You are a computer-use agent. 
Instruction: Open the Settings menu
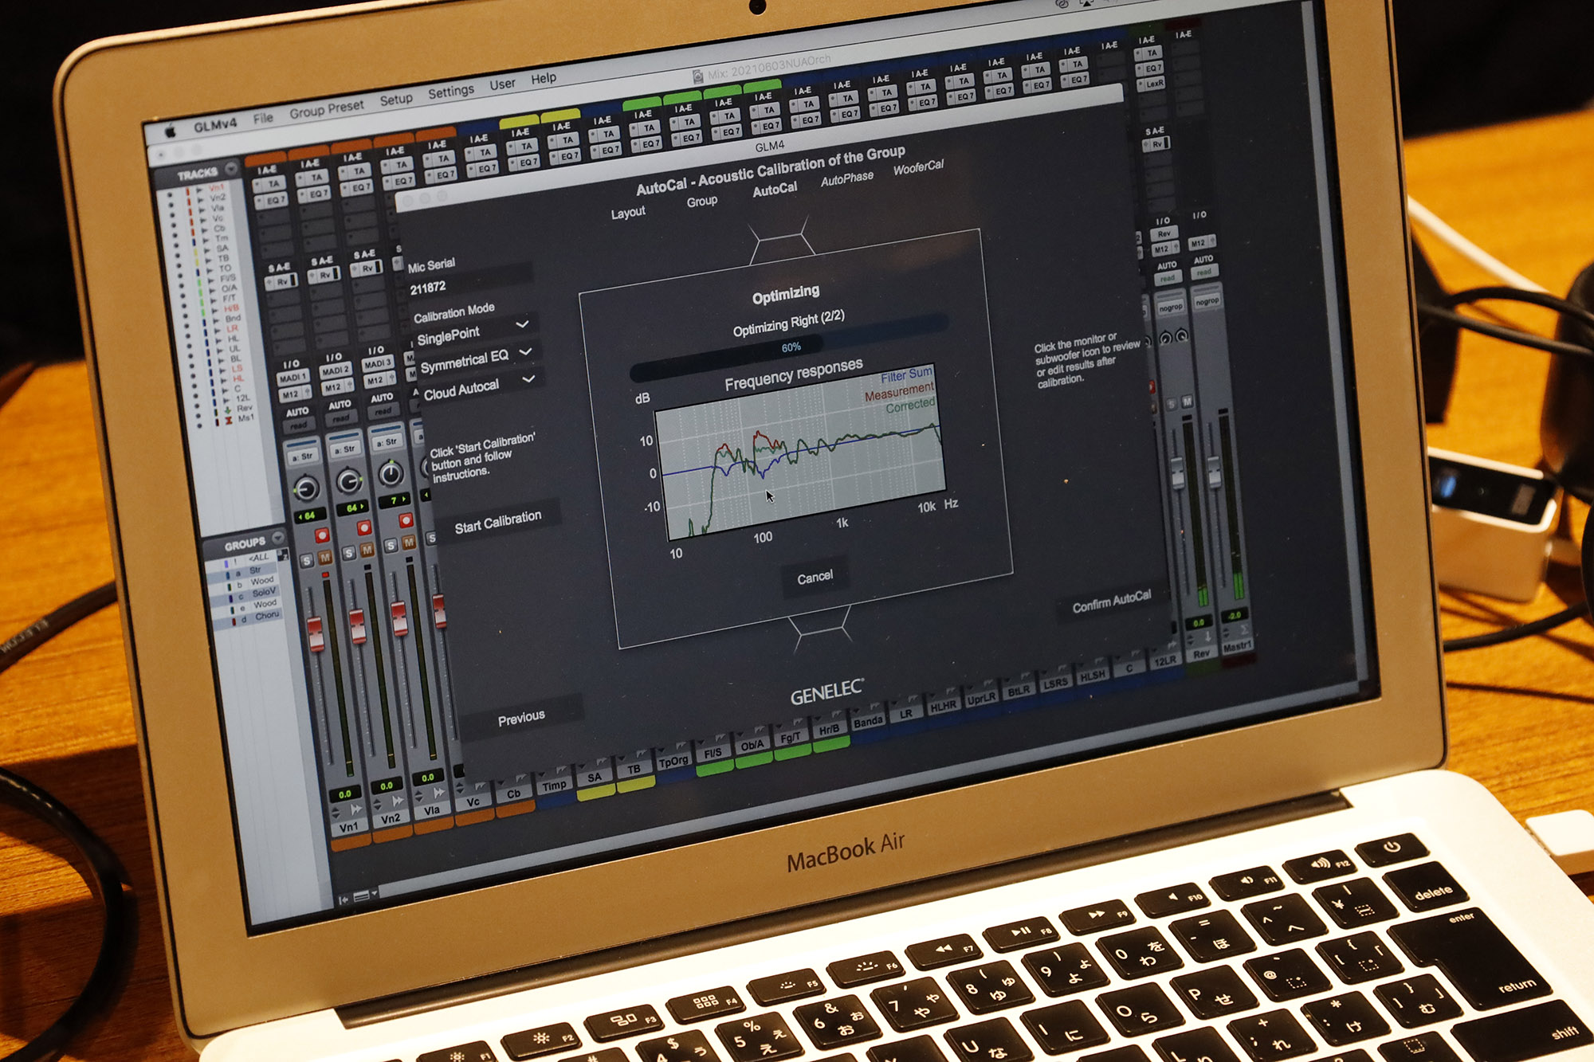(x=451, y=92)
